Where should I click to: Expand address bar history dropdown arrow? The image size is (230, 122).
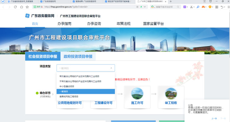tap(145, 7)
